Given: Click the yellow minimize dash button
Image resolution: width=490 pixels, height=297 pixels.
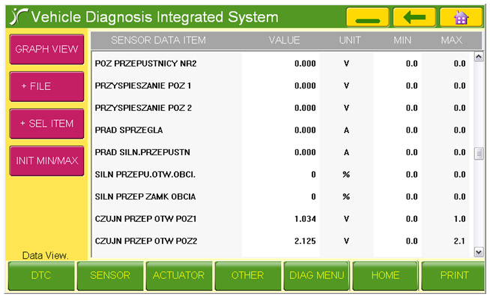Looking at the screenshot, I should [367, 17].
